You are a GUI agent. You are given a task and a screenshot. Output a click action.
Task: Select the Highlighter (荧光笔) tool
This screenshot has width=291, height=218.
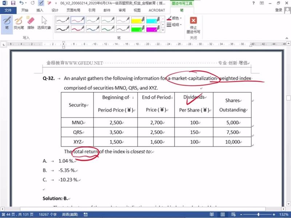[x=19, y=23]
